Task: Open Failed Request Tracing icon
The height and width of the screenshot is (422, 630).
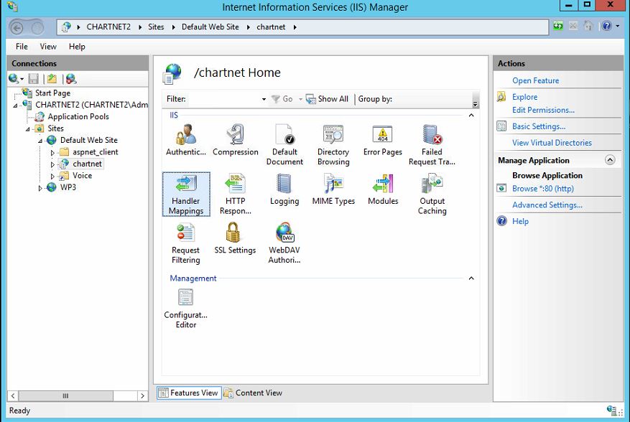Action: tap(432, 144)
